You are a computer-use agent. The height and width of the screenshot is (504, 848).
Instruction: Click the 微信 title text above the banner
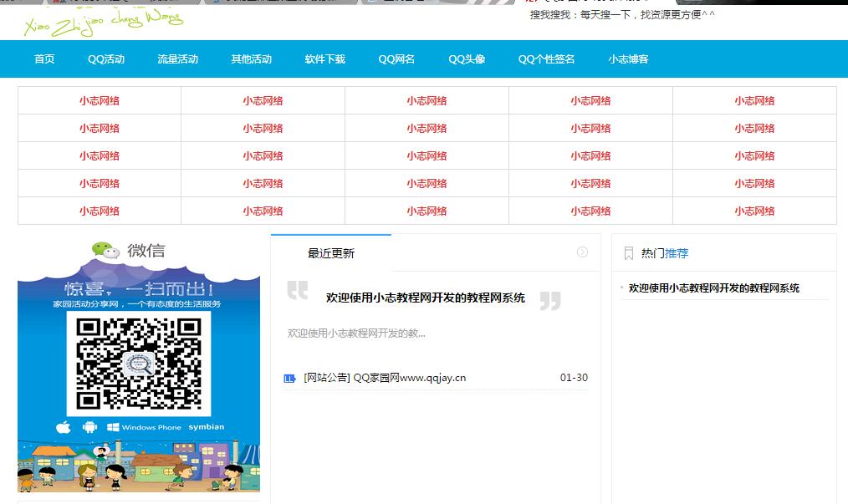pos(146,251)
